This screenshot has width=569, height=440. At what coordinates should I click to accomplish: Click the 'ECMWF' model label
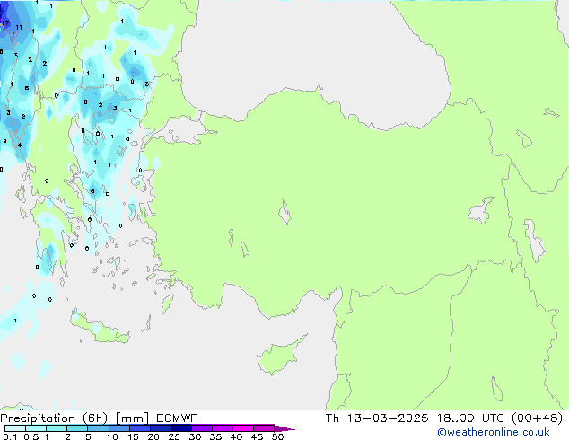pos(177,418)
